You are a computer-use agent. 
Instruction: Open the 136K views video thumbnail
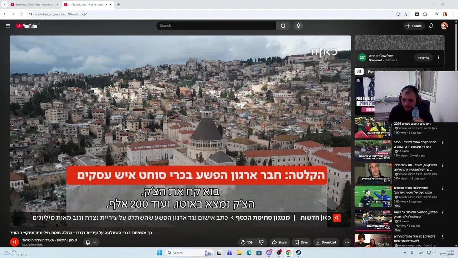(x=373, y=150)
